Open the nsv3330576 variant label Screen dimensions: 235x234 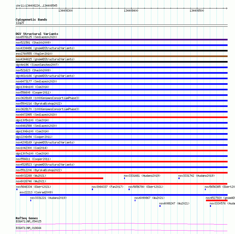pyautogui.click(x=222, y=203)
